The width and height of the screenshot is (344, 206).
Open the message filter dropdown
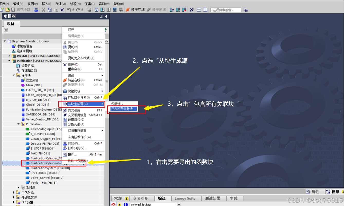click(179, 204)
